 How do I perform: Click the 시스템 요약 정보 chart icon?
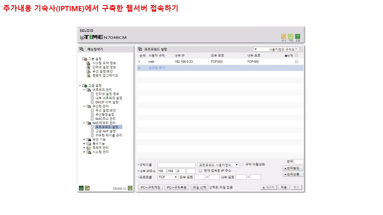point(89,63)
